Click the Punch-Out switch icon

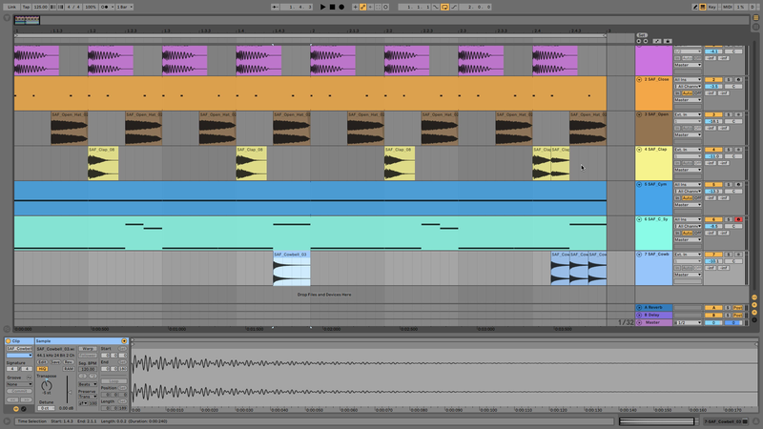click(x=454, y=7)
